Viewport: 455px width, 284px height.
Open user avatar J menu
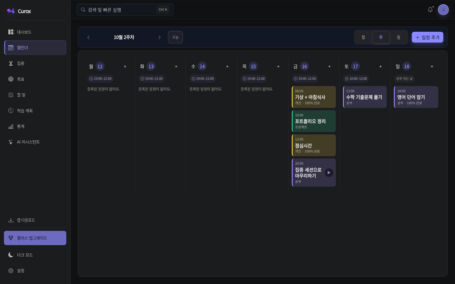point(443,10)
